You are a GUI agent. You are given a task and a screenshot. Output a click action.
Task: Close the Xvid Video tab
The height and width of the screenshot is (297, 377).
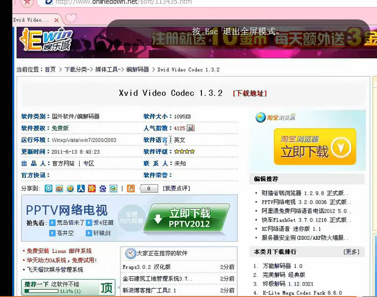[x=56, y=20]
